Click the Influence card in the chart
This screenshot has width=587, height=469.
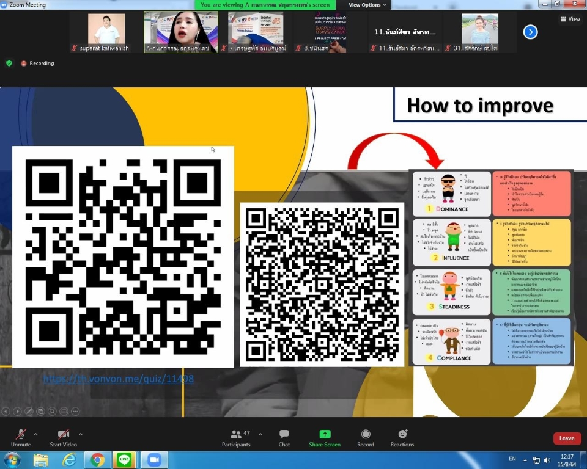451,242
